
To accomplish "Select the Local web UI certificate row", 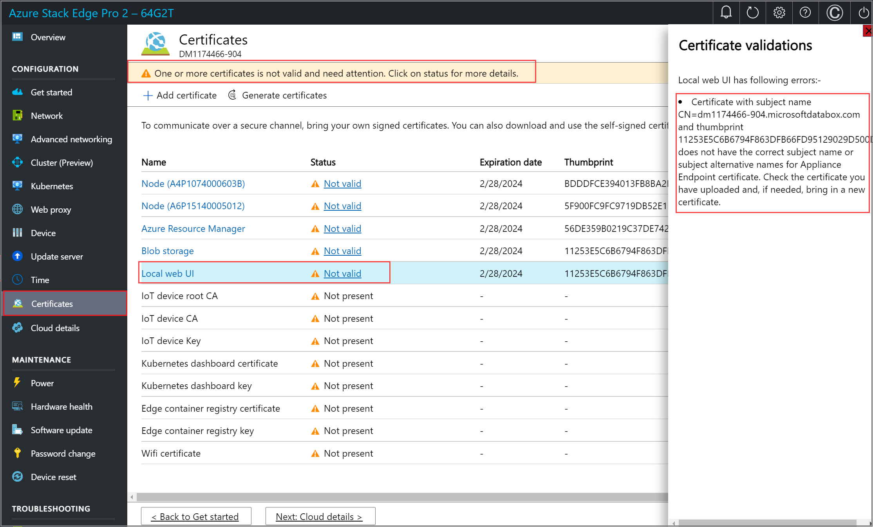I will coord(168,273).
